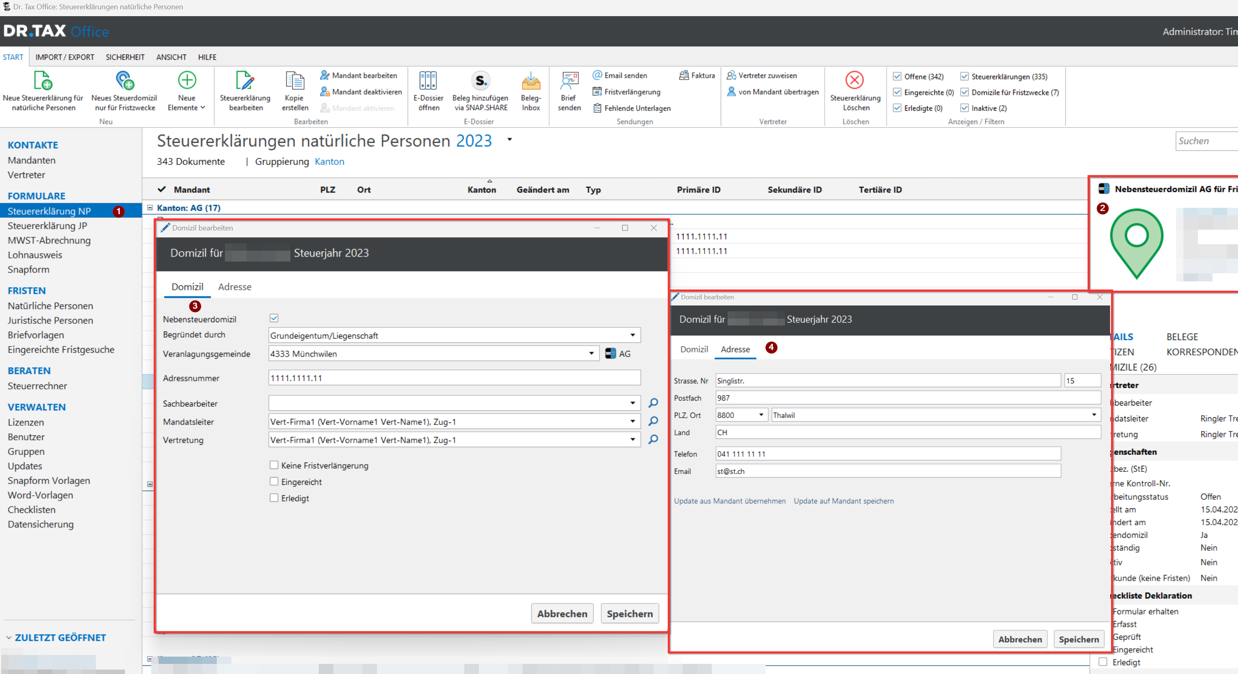1238x674 pixels.
Task: Click Beleg hinzufügen via SNAP.SHARE icon
Action: pyautogui.click(x=480, y=80)
